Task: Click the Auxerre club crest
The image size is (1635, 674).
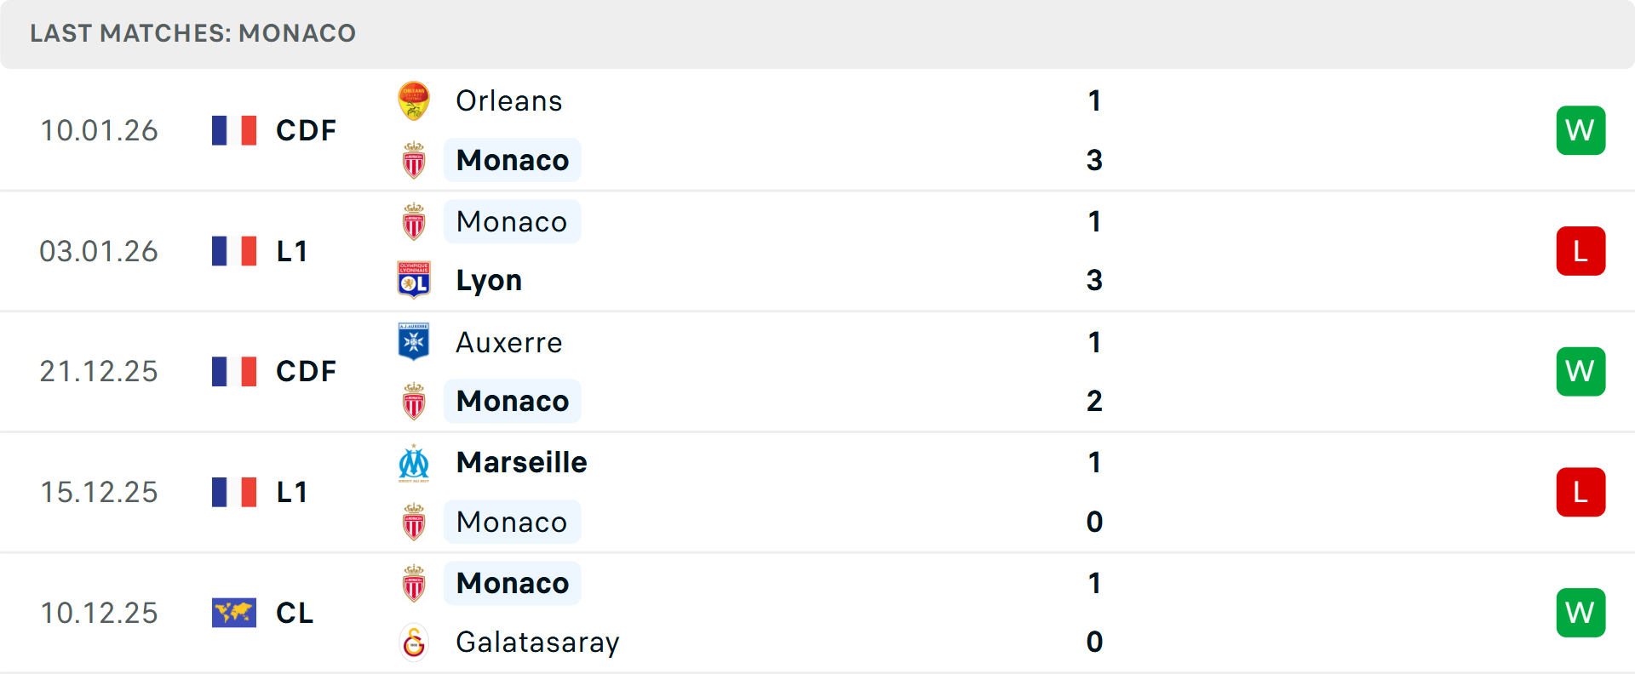Action: (x=414, y=342)
